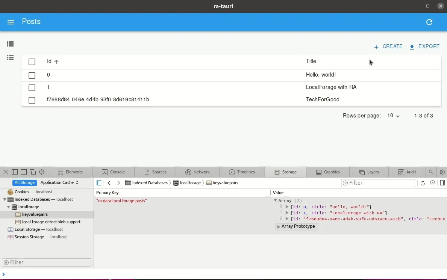Image resolution: width=447 pixels, height=280 pixels.
Task: Click the DevTools search icon
Action: coord(431,172)
